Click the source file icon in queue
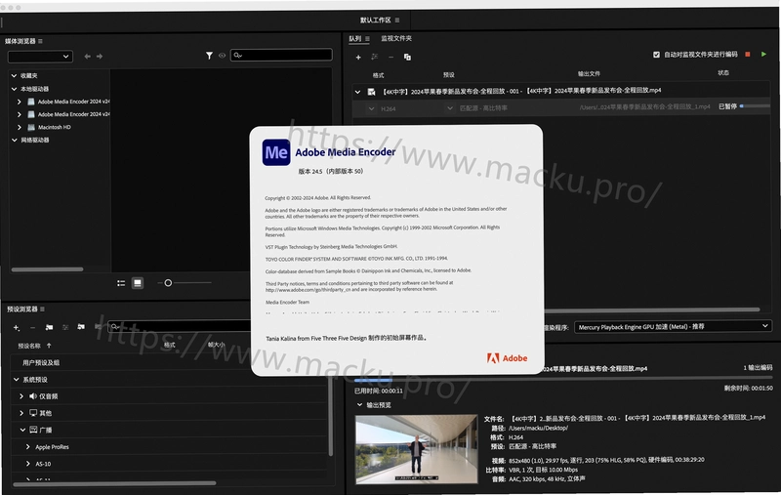Viewport: 781px width, 495px height. (x=371, y=92)
